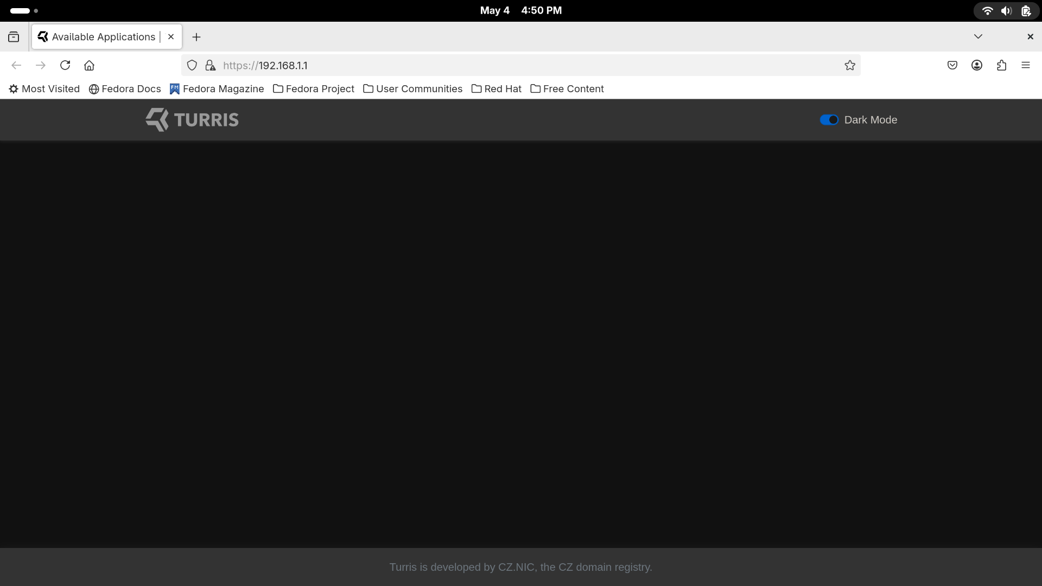Open the tracking protection shield icon

[192, 65]
